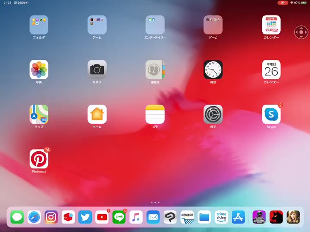
Task: Launch the マップ app
Action: 39,114
